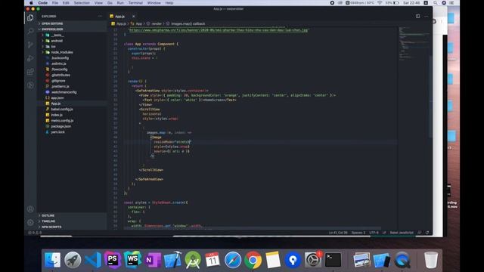Change the Babel JavaScript language mode

pos(402,233)
